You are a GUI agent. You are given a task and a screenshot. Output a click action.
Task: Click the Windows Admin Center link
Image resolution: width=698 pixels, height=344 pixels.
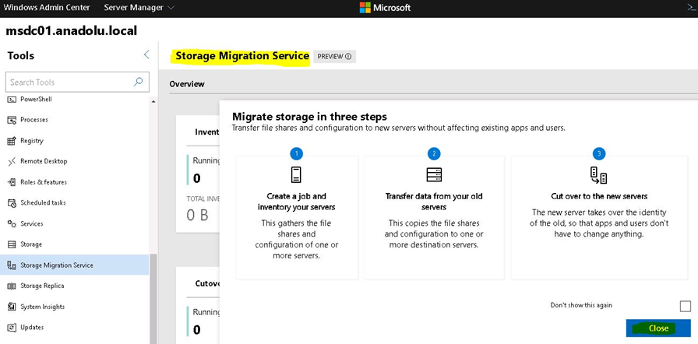pos(46,8)
